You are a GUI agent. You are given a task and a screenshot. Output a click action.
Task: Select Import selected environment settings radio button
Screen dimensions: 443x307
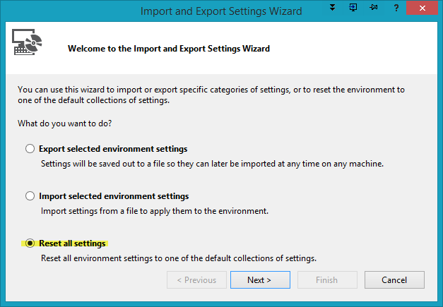(x=30, y=196)
